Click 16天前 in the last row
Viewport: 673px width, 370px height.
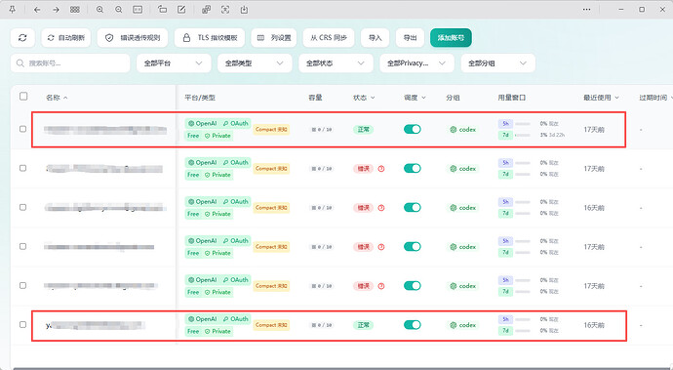[594, 325]
